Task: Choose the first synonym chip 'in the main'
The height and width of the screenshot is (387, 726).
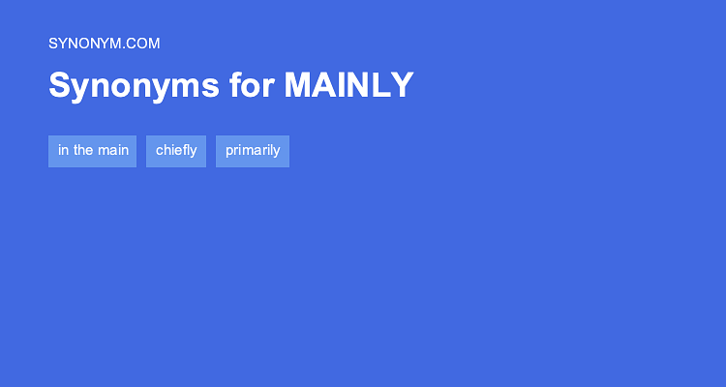Action: pos(92,151)
